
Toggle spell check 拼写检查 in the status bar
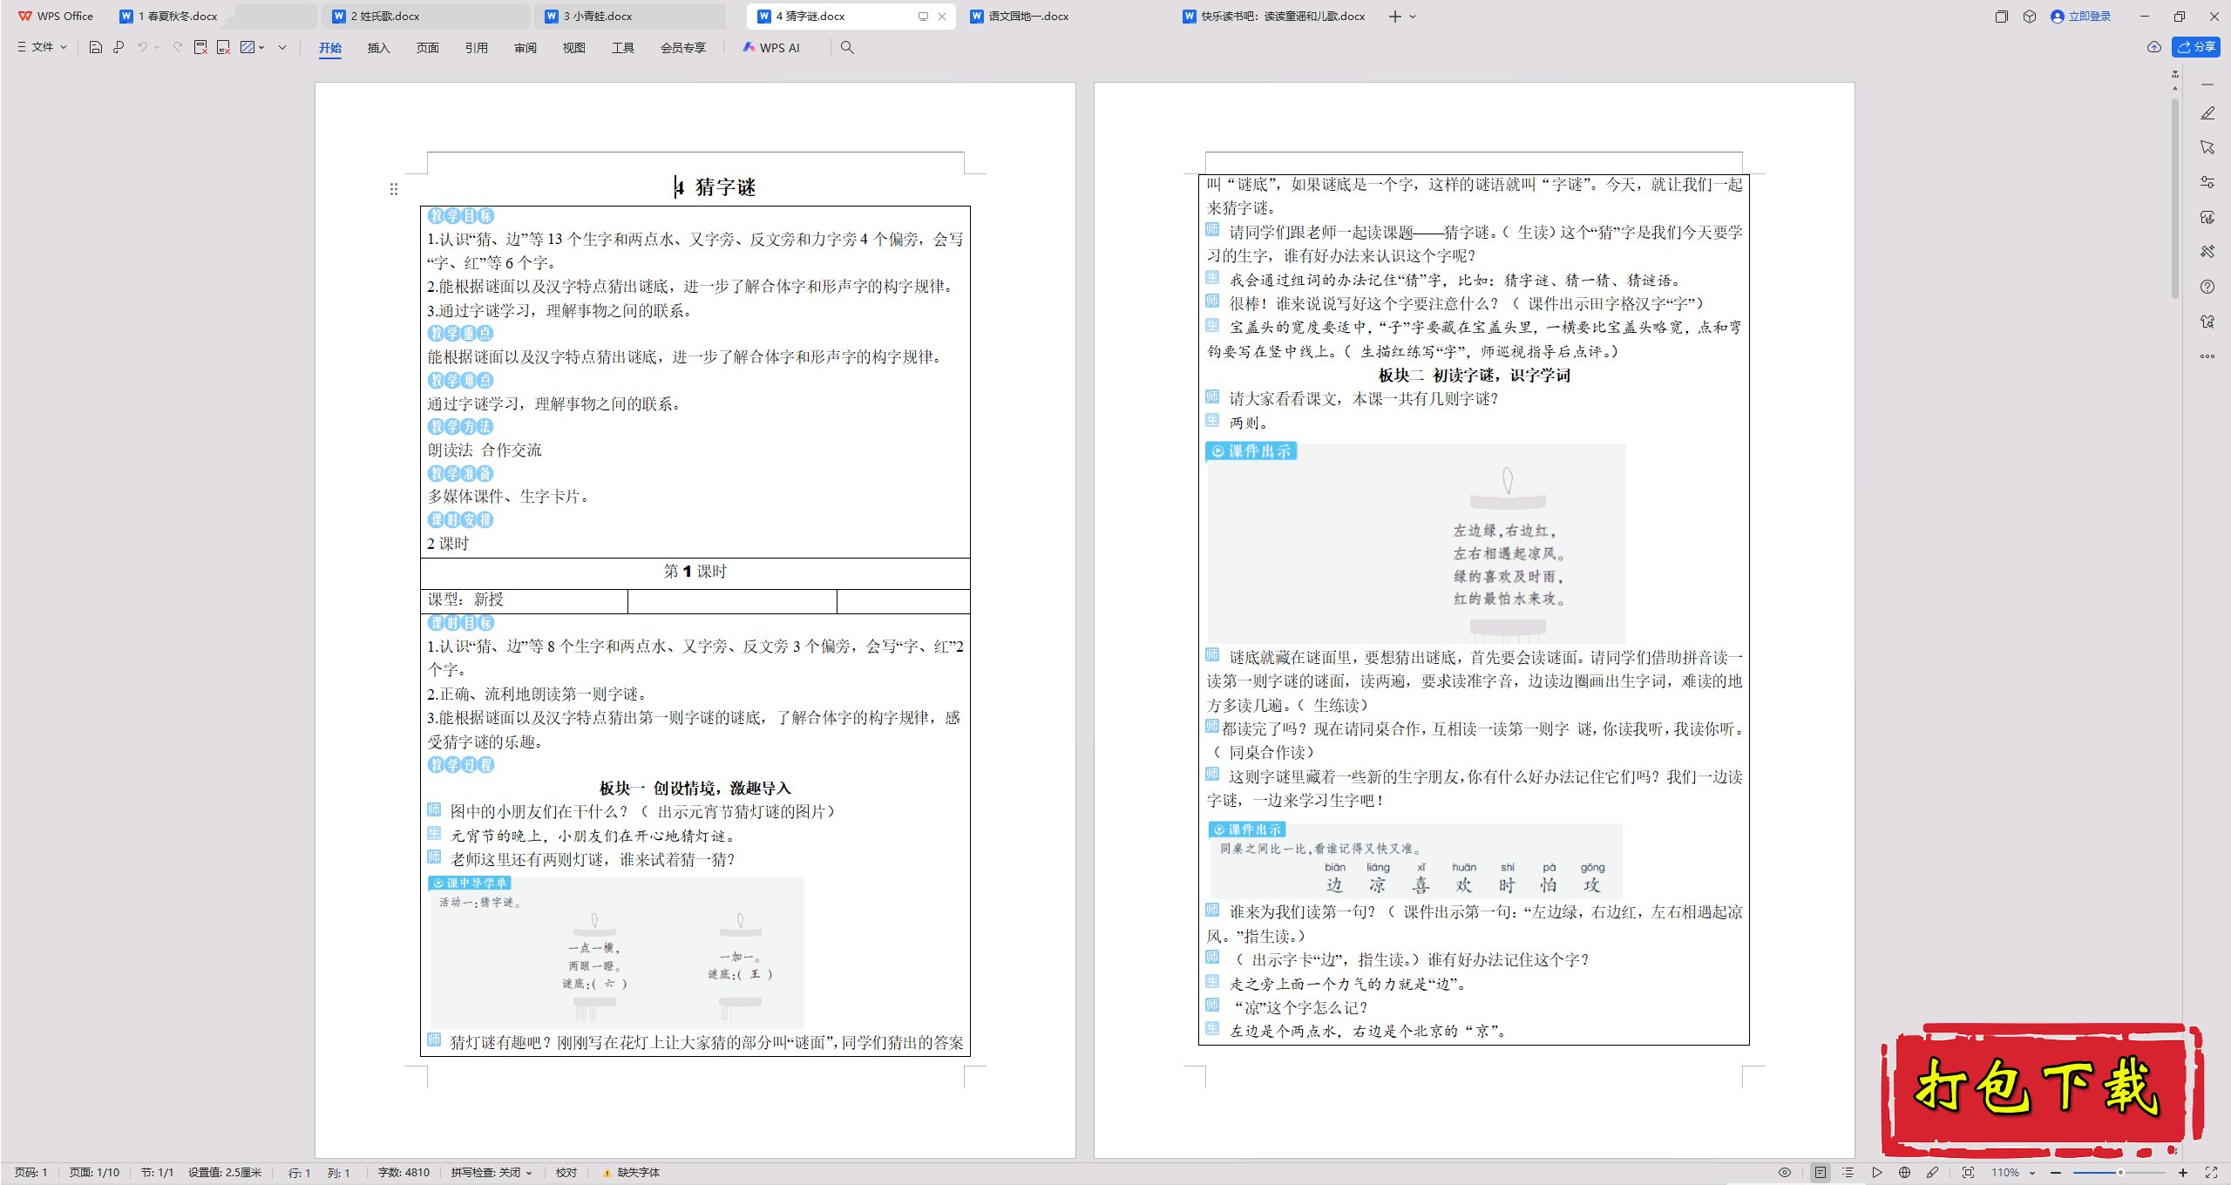pyautogui.click(x=491, y=1173)
